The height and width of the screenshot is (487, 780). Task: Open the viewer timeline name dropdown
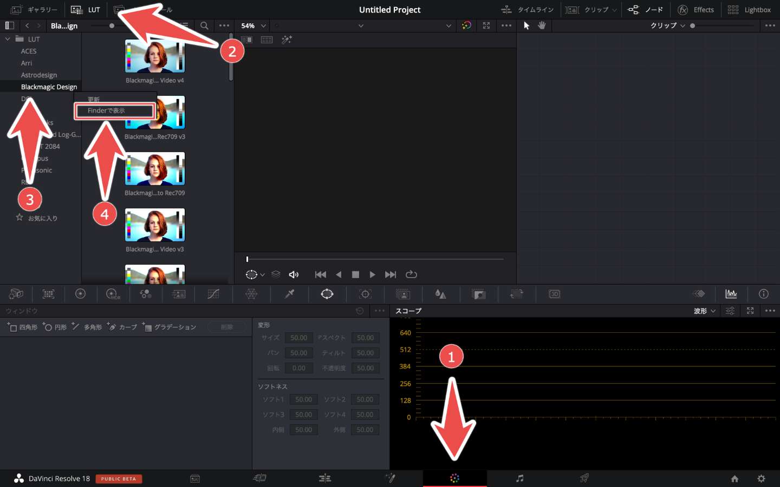pyautogui.click(x=361, y=25)
